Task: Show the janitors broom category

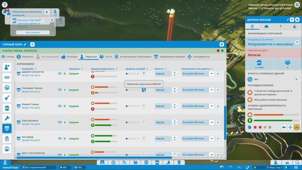Action: click(x=7, y=98)
